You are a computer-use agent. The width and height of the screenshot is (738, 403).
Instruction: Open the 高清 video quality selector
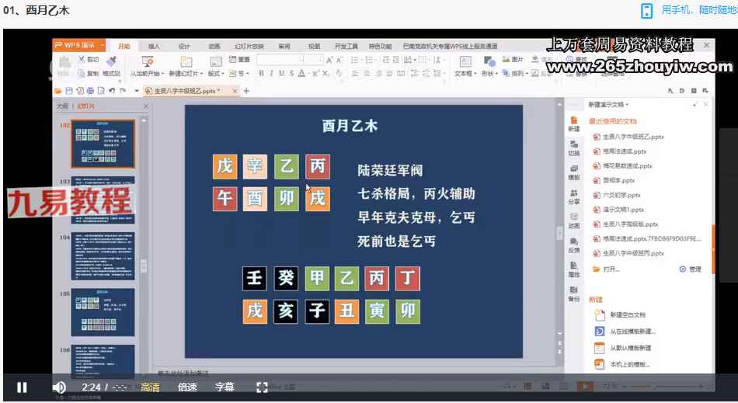click(150, 387)
